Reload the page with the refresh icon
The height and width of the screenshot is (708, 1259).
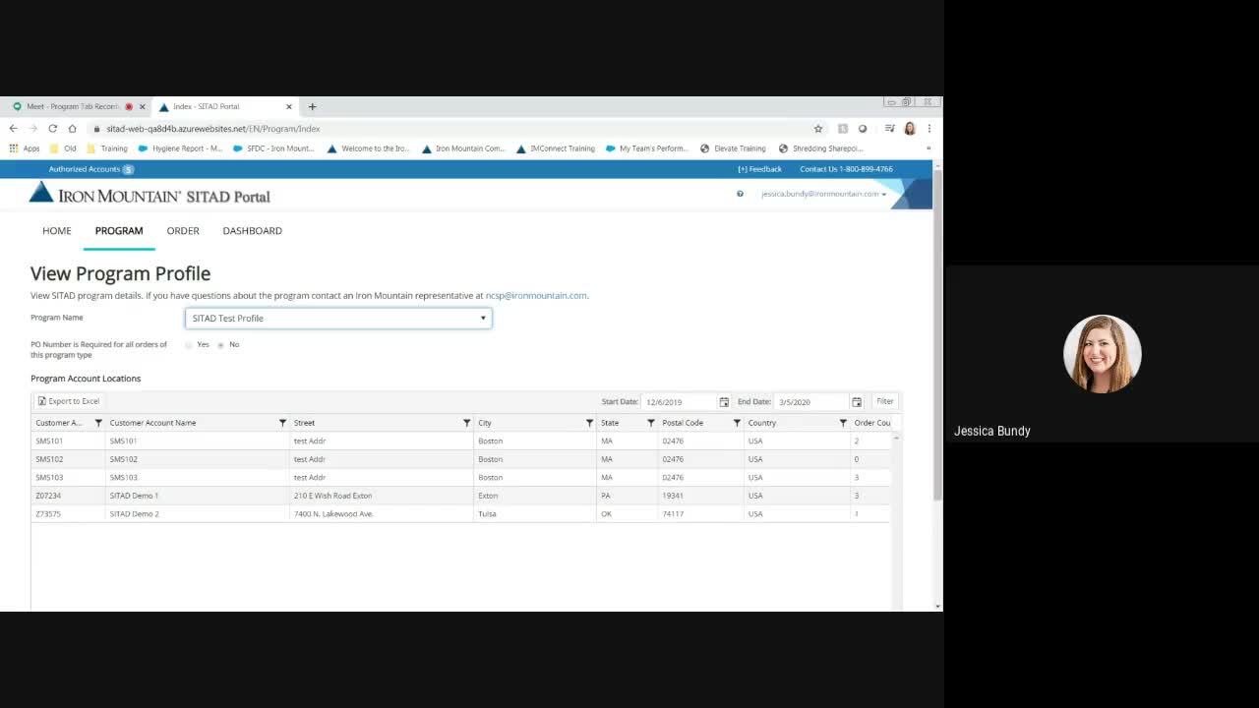click(52, 128)
